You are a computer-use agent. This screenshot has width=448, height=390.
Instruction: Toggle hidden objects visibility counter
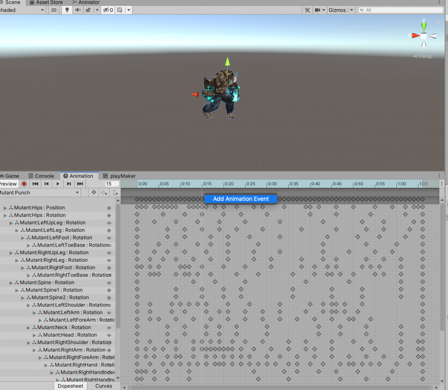[x=108, y=10]
